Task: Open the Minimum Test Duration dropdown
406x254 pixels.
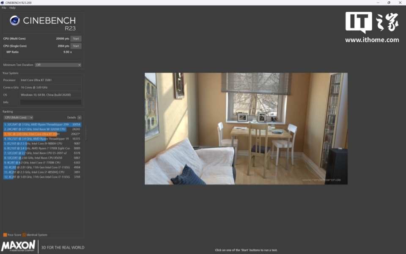Action: coord(58,65)
